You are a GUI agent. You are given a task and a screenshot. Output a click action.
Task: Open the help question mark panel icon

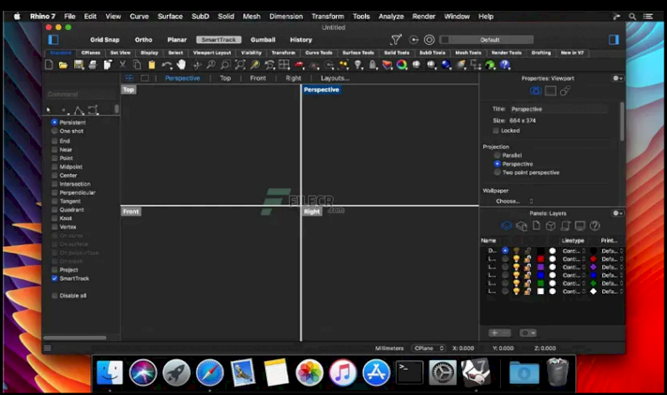[594, 226]
